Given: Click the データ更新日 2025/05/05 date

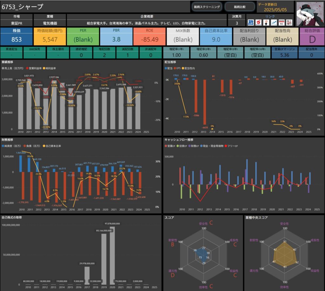Looking at the screenshot, I should pyautogui.click(x=275, y=10).
